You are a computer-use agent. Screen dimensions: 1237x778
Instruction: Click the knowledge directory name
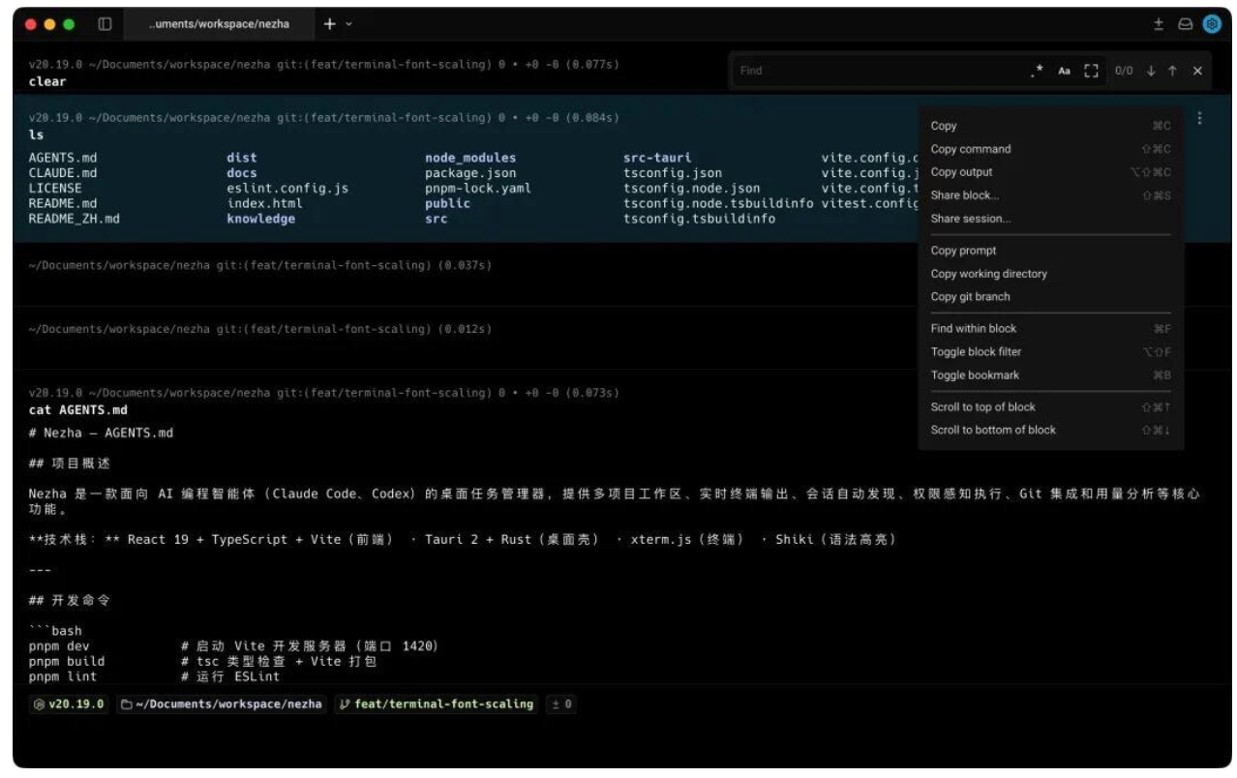(261, 219)
